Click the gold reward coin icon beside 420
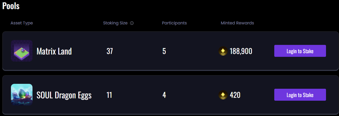339x116 pixels. 223,95
